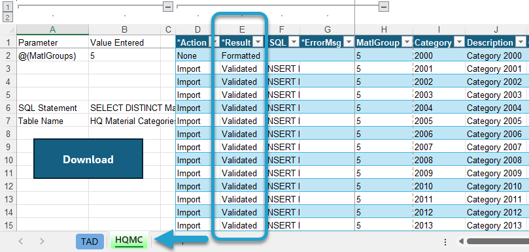
Task: Open the *ErrorMsg column filter dropdown
Action: (x=349, y=42)
